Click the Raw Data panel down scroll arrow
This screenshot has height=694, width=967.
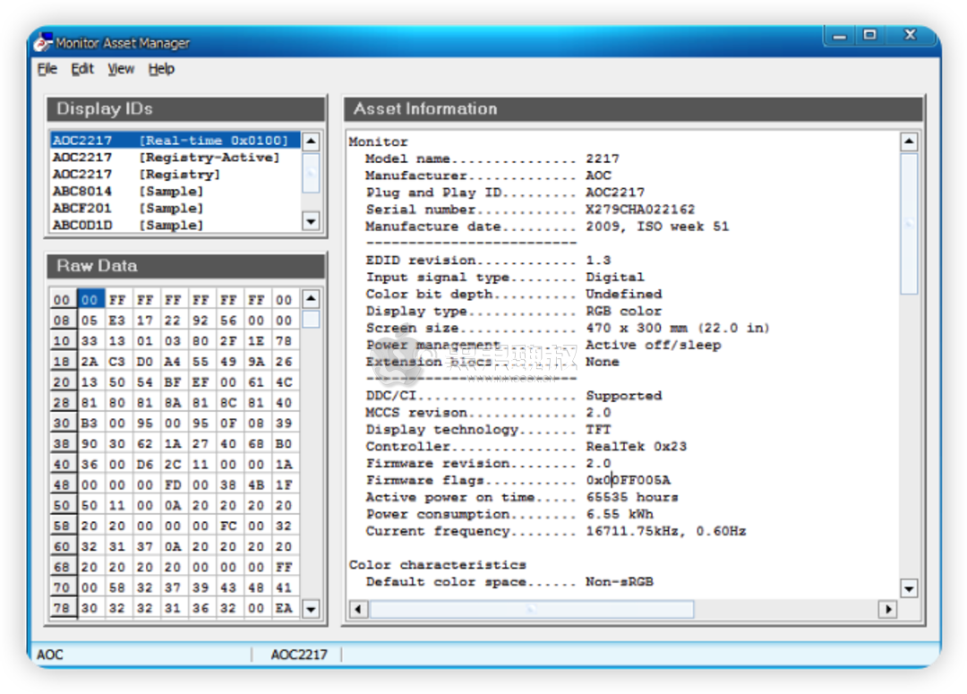310,609
